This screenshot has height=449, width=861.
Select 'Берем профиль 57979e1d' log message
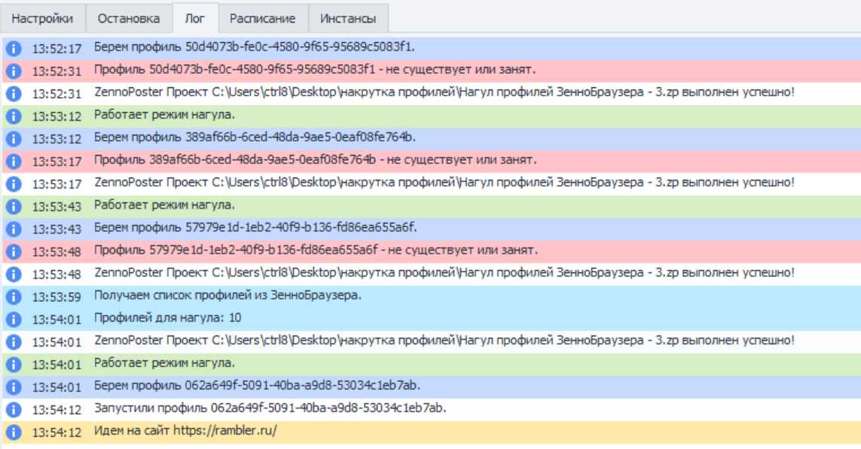tap(255, 228)
